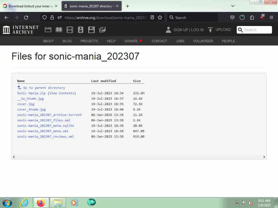The width and height of the screenshot is (278, 208).
Task: Click the up arrow icon for parent directory
Action: point(19,87)
